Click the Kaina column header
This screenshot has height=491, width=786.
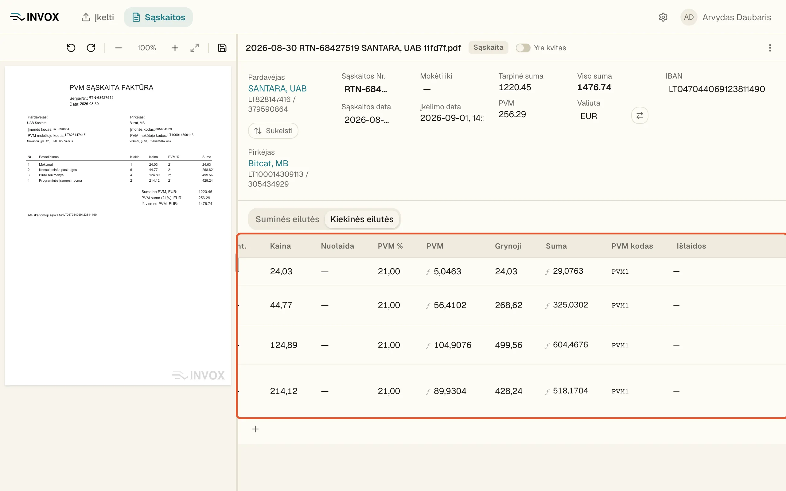tap(280, 246)
